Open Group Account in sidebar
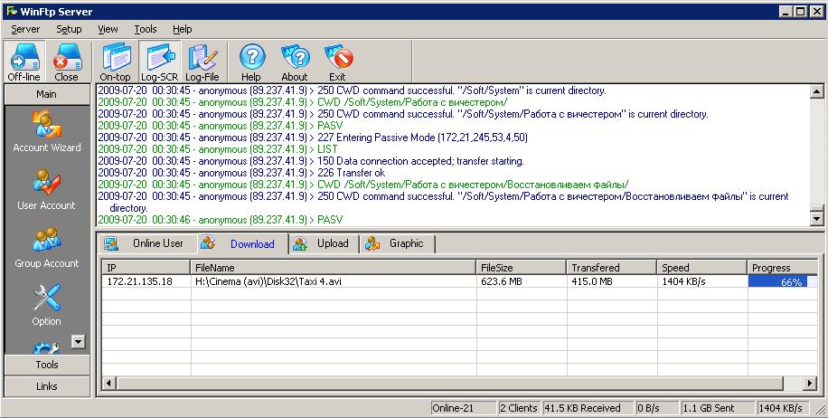Viewport: 828px width, 418px height. point(47,247)
